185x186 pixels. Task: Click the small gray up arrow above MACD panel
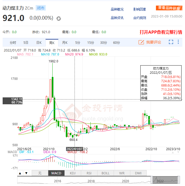173,152
